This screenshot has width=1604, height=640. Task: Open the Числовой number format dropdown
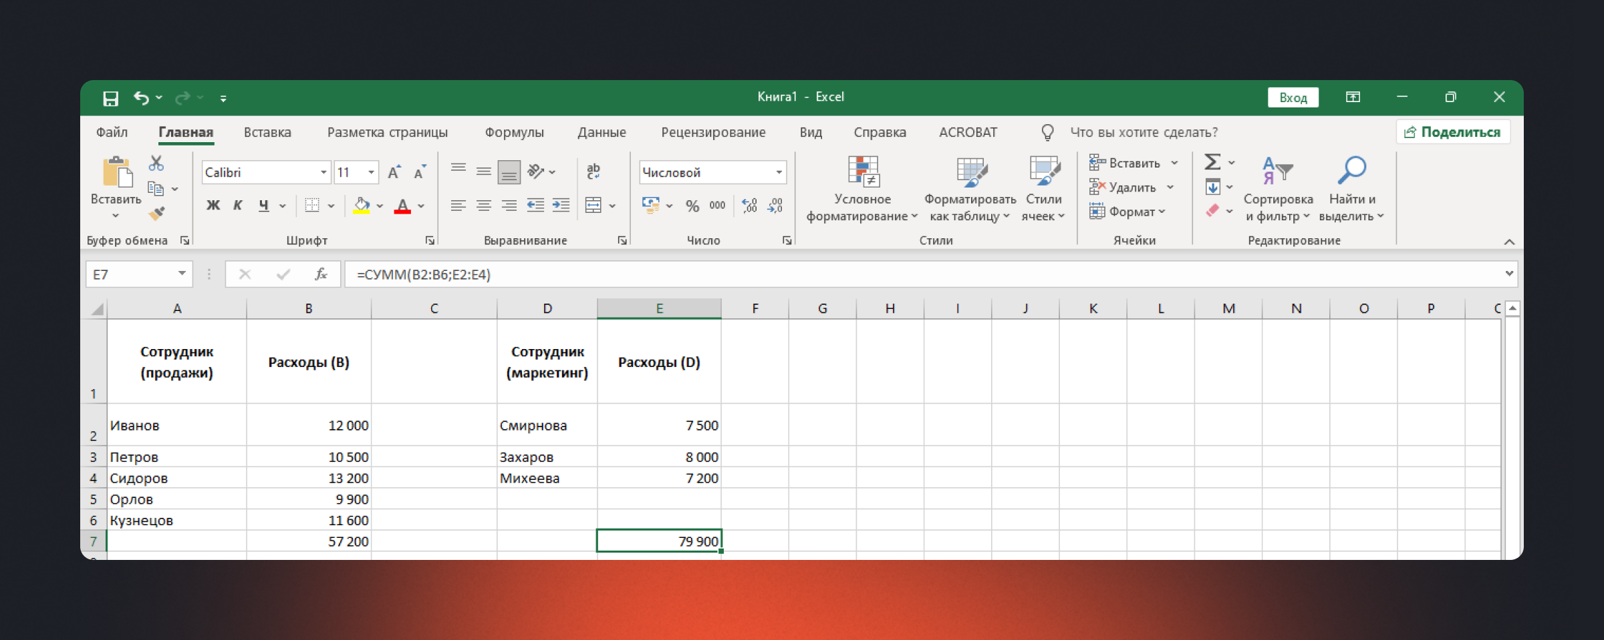click(x=779, y=173)
